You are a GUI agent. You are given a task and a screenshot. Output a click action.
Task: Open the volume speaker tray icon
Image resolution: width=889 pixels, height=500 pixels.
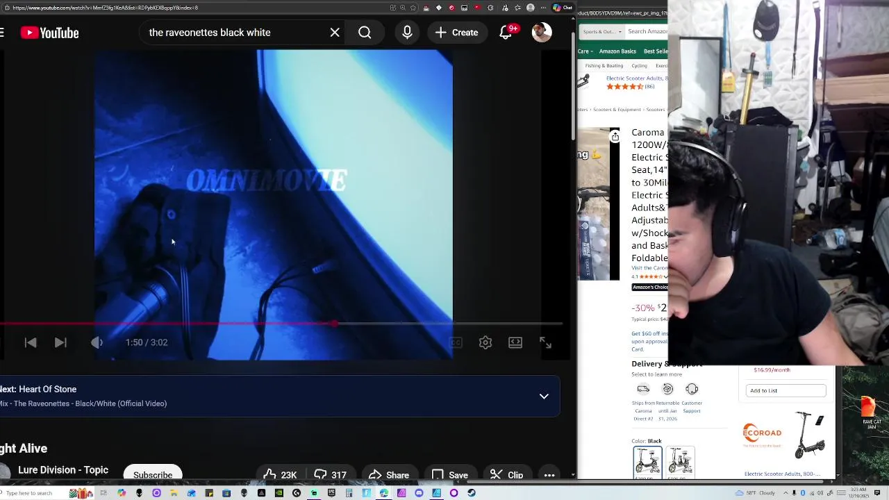point(820,493)
